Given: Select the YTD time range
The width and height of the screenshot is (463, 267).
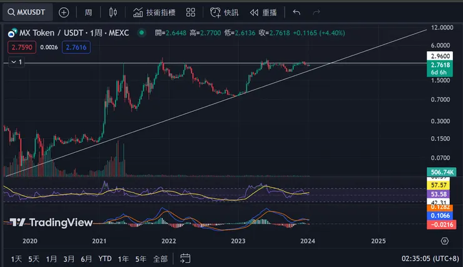Looking at the screenshot, I should point(105,259).
